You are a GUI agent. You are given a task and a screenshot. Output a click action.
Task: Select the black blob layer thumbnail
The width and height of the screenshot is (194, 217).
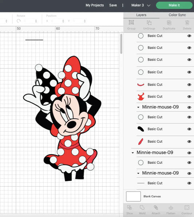click(141, 129)
